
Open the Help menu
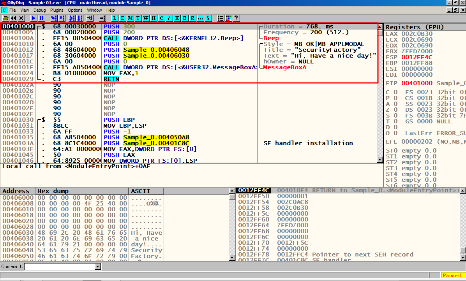tap(111, 10)
